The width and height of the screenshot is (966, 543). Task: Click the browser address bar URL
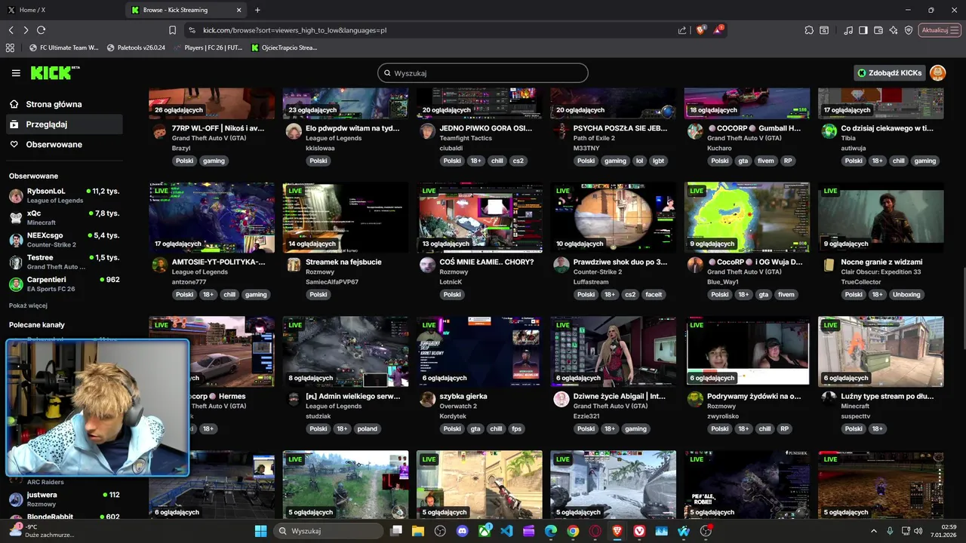coord(294,30)
